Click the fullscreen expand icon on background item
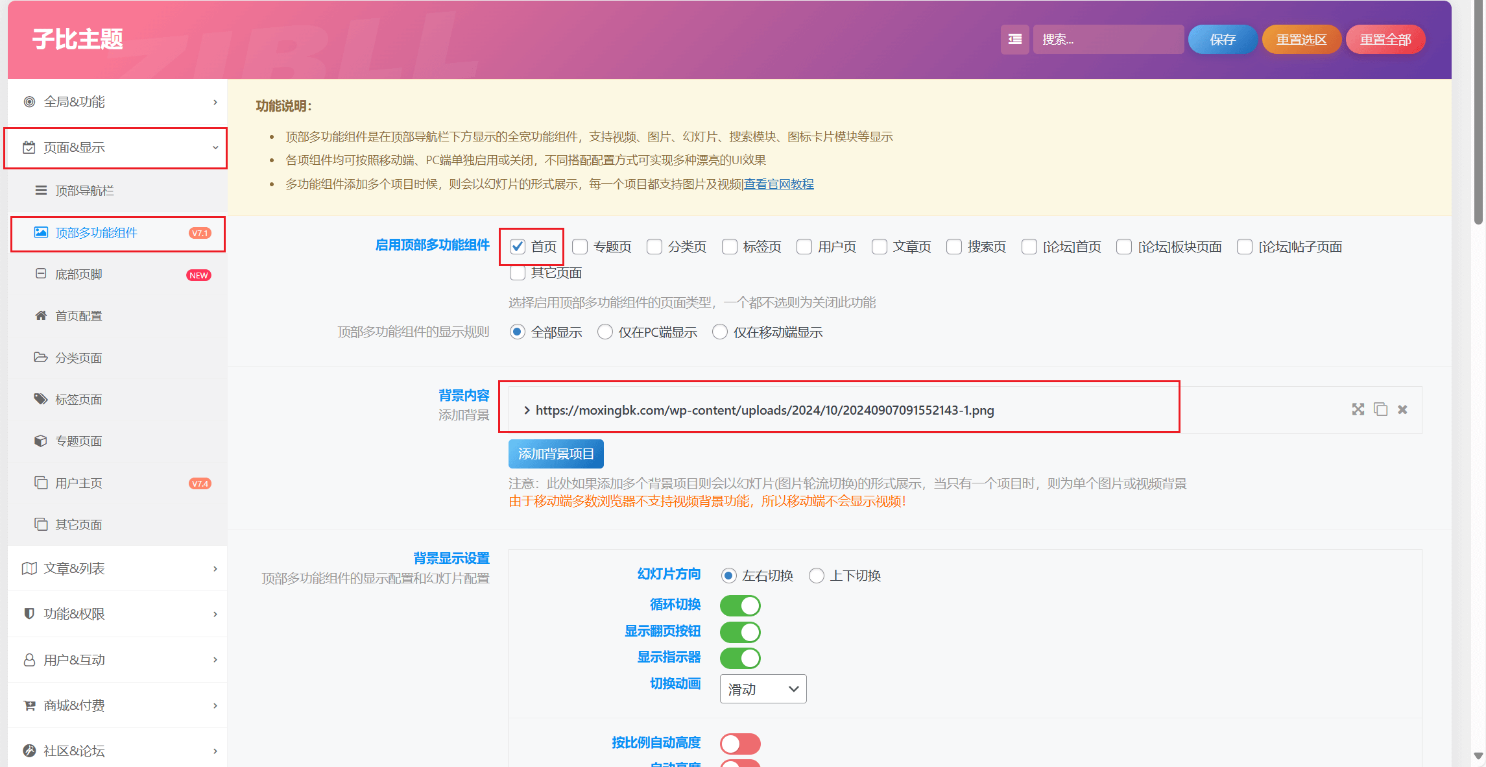This screenshot has height=767, width=1486. (x=1358, y=409)
